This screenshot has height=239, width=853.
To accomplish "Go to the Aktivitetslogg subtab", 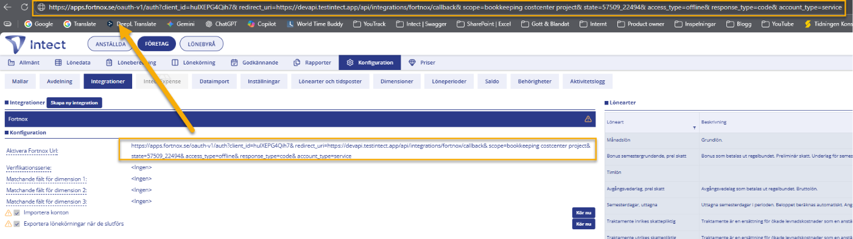I will click(588, 81).
